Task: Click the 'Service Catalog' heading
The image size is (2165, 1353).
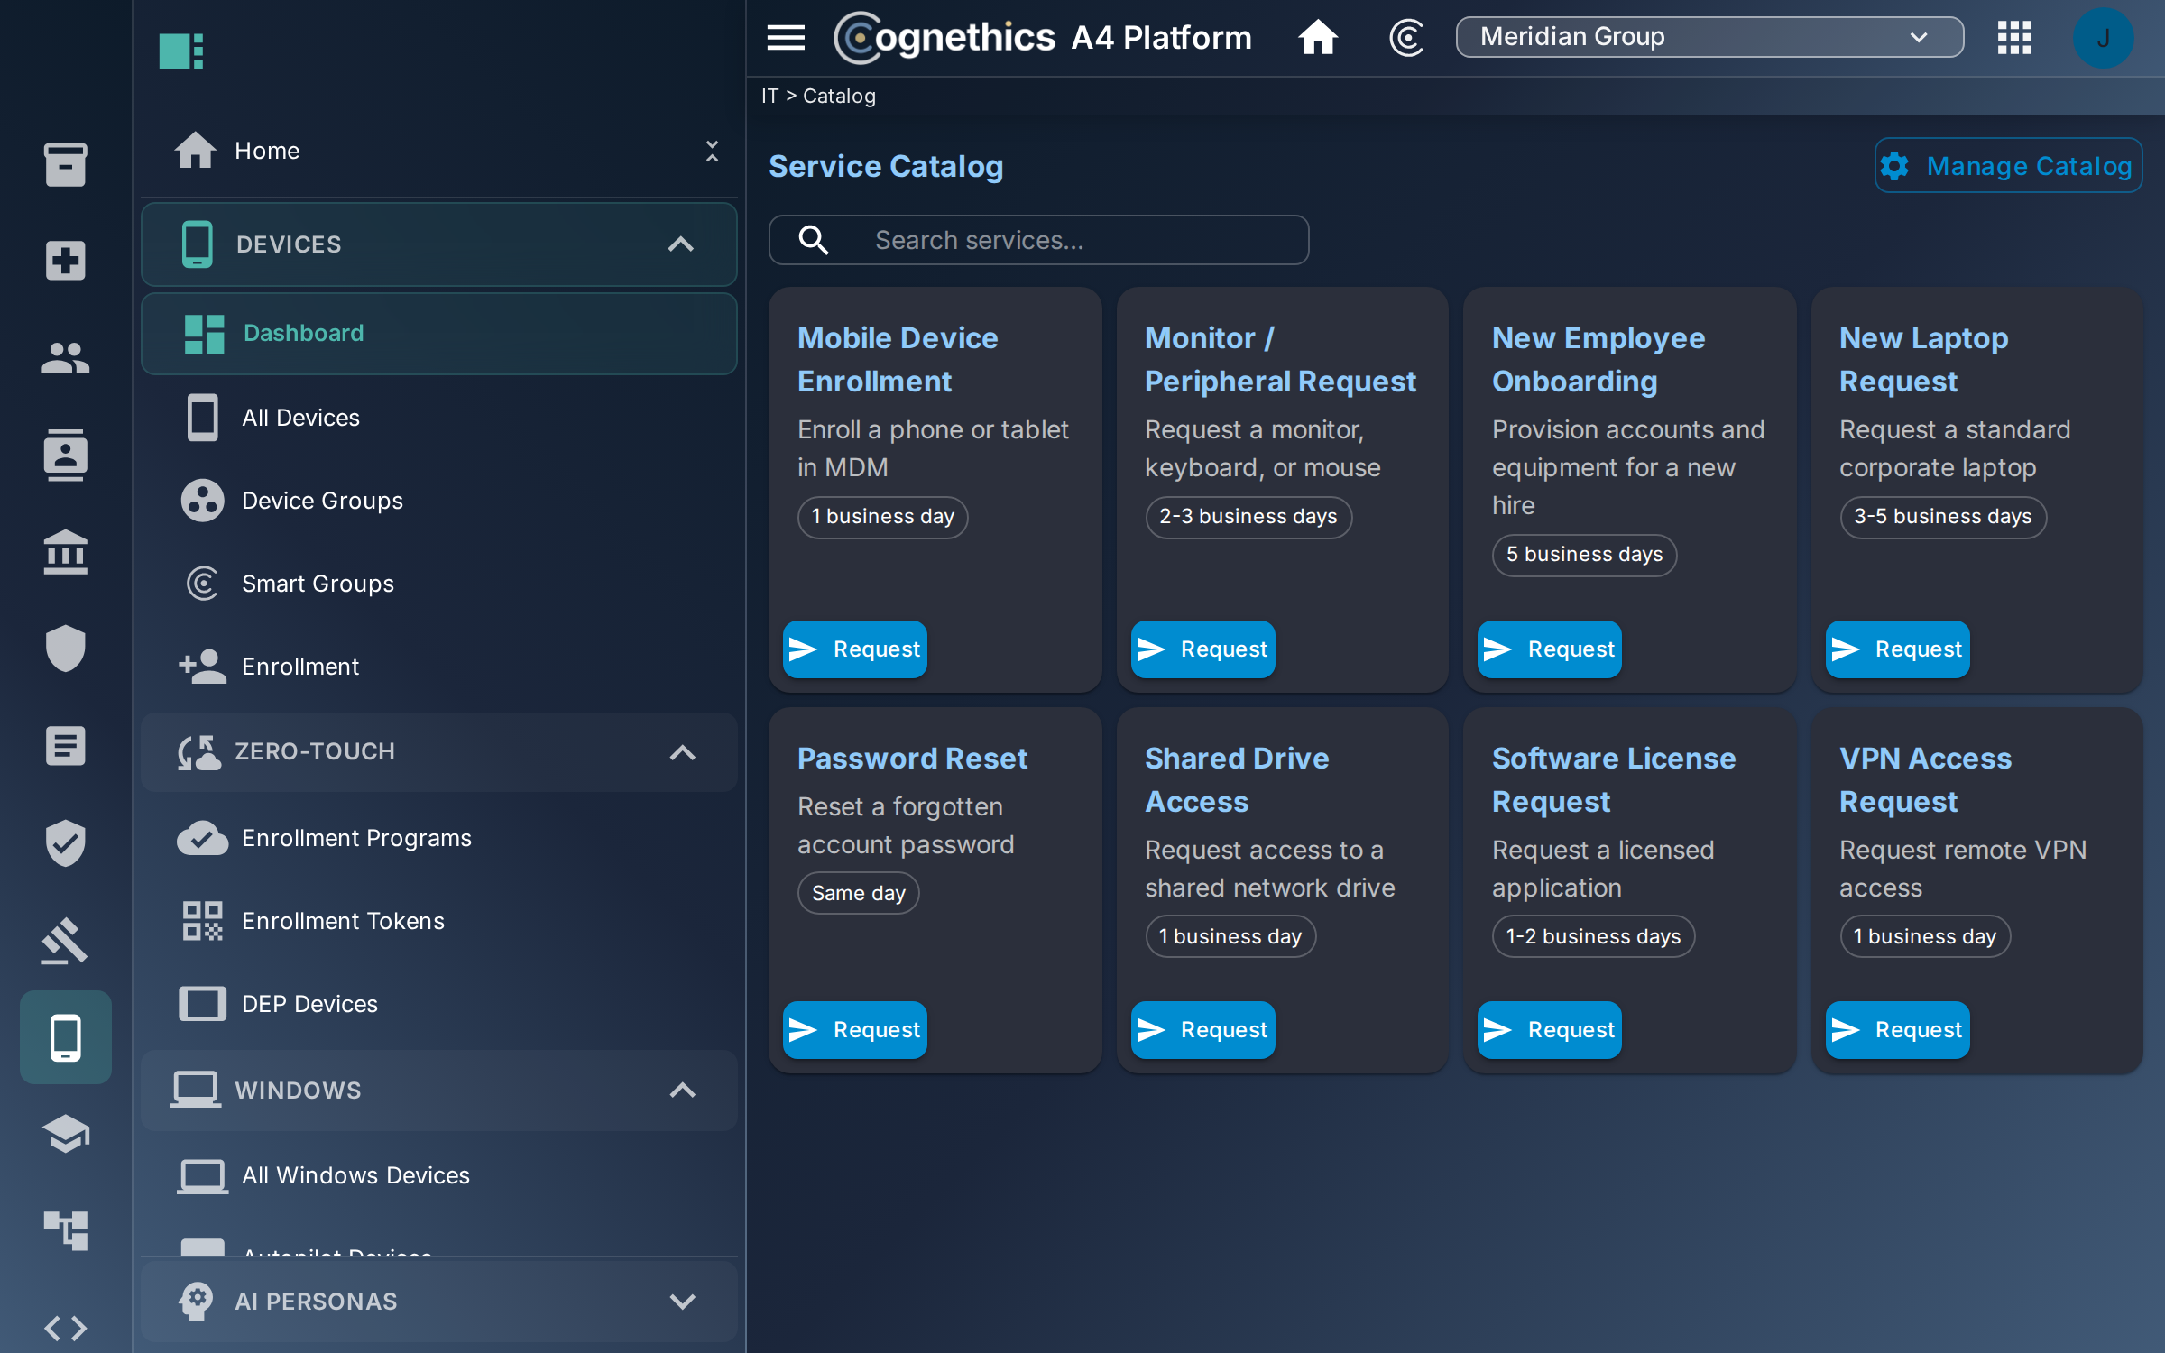Action: coord(886,167)
